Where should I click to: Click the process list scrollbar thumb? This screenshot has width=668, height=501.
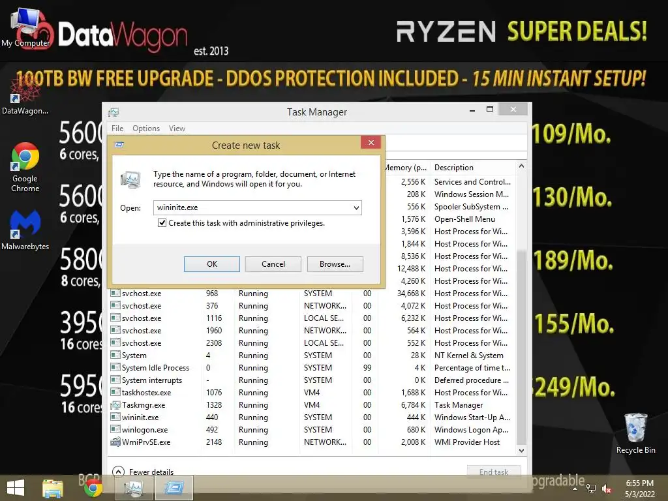521,347
